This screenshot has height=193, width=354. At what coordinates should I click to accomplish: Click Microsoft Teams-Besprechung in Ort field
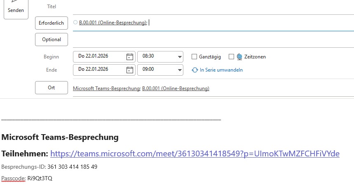pyautogui.click(x=106, y=88)
